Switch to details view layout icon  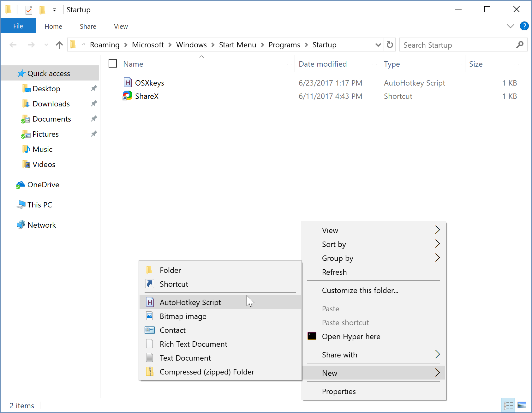tap(508, 405)
